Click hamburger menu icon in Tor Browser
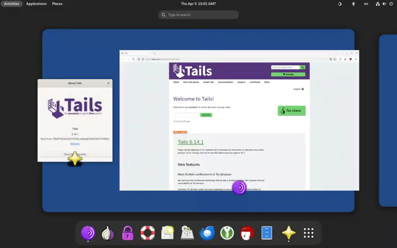397x248 pixels. tap(356, 59)
